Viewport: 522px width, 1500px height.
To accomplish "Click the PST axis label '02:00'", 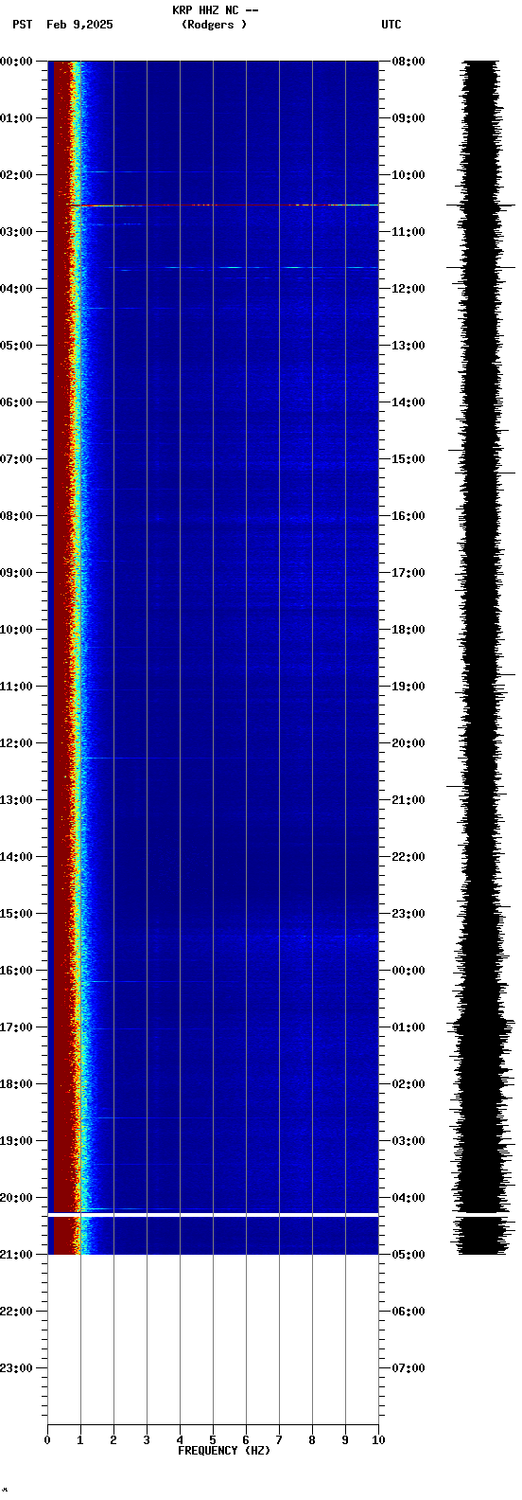I will pos(16,175).
